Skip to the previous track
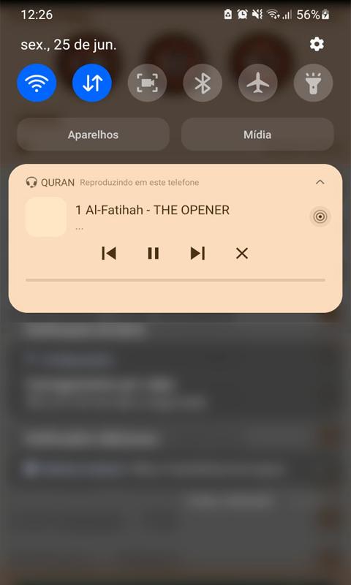This screenshot has height=585, width=351. pos(108,254)
